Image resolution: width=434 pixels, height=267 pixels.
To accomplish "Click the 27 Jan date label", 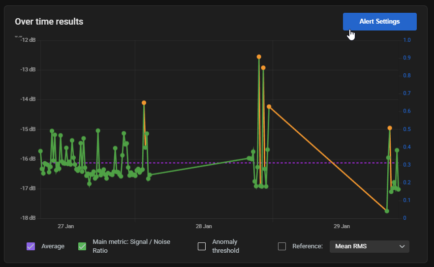I will (65, 227).
